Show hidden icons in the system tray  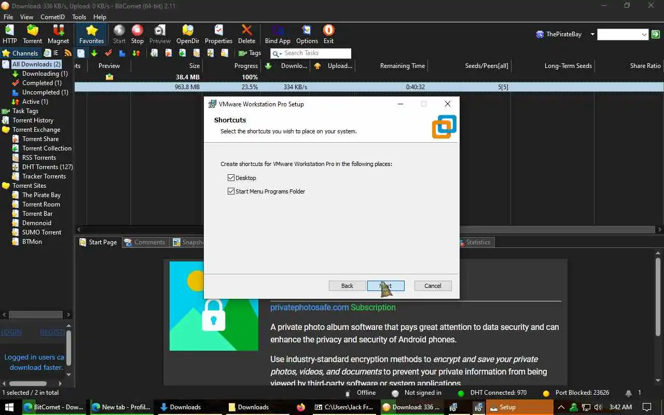tap(561, 407)
